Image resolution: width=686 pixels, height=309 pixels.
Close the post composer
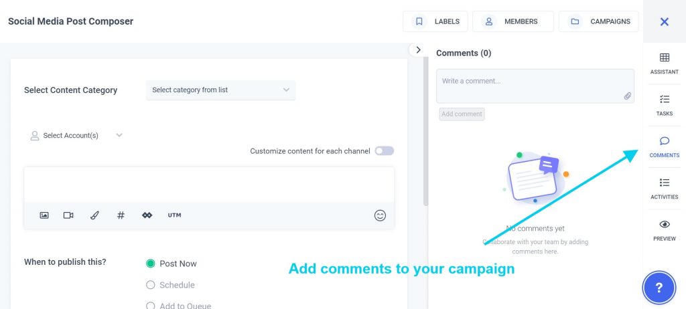point(664,21)
